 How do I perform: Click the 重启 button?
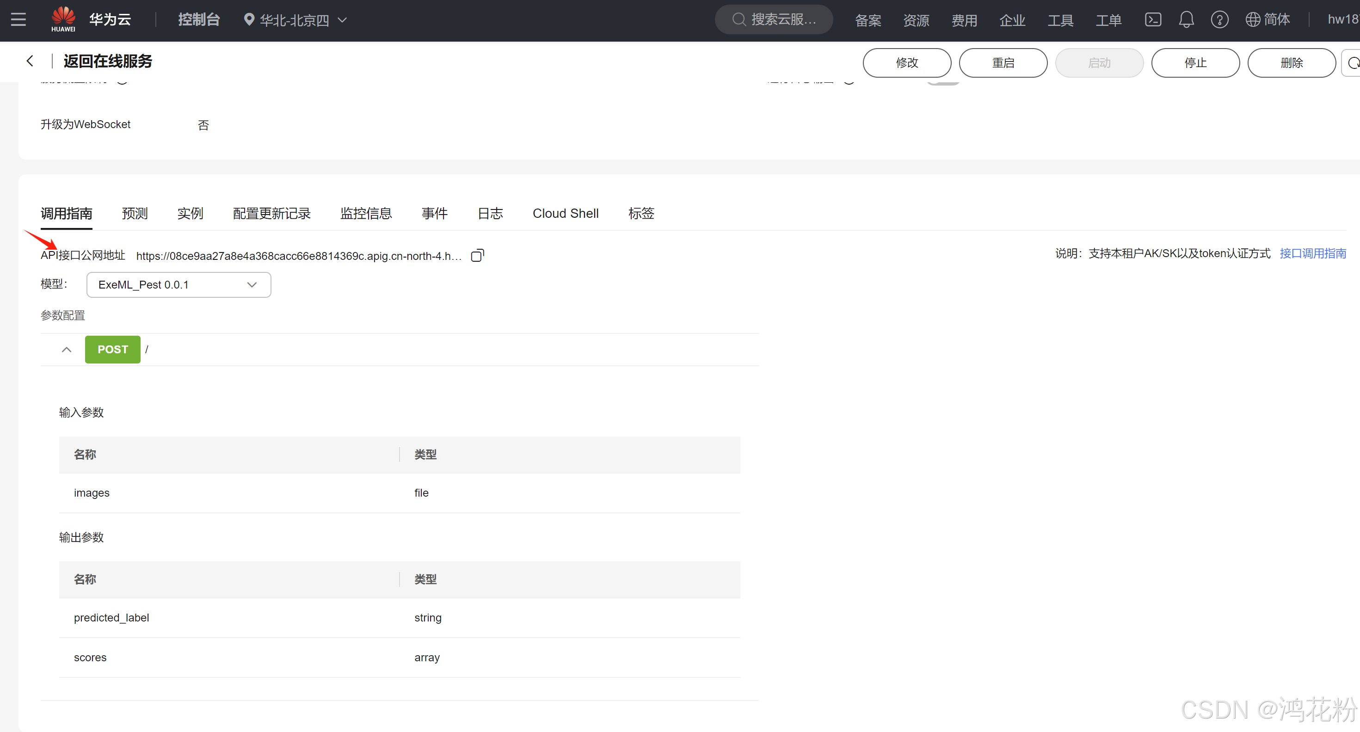point(1003,63)
